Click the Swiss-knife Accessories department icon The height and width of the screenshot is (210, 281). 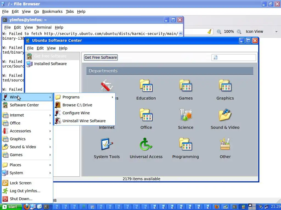click(x=107, y=86)
